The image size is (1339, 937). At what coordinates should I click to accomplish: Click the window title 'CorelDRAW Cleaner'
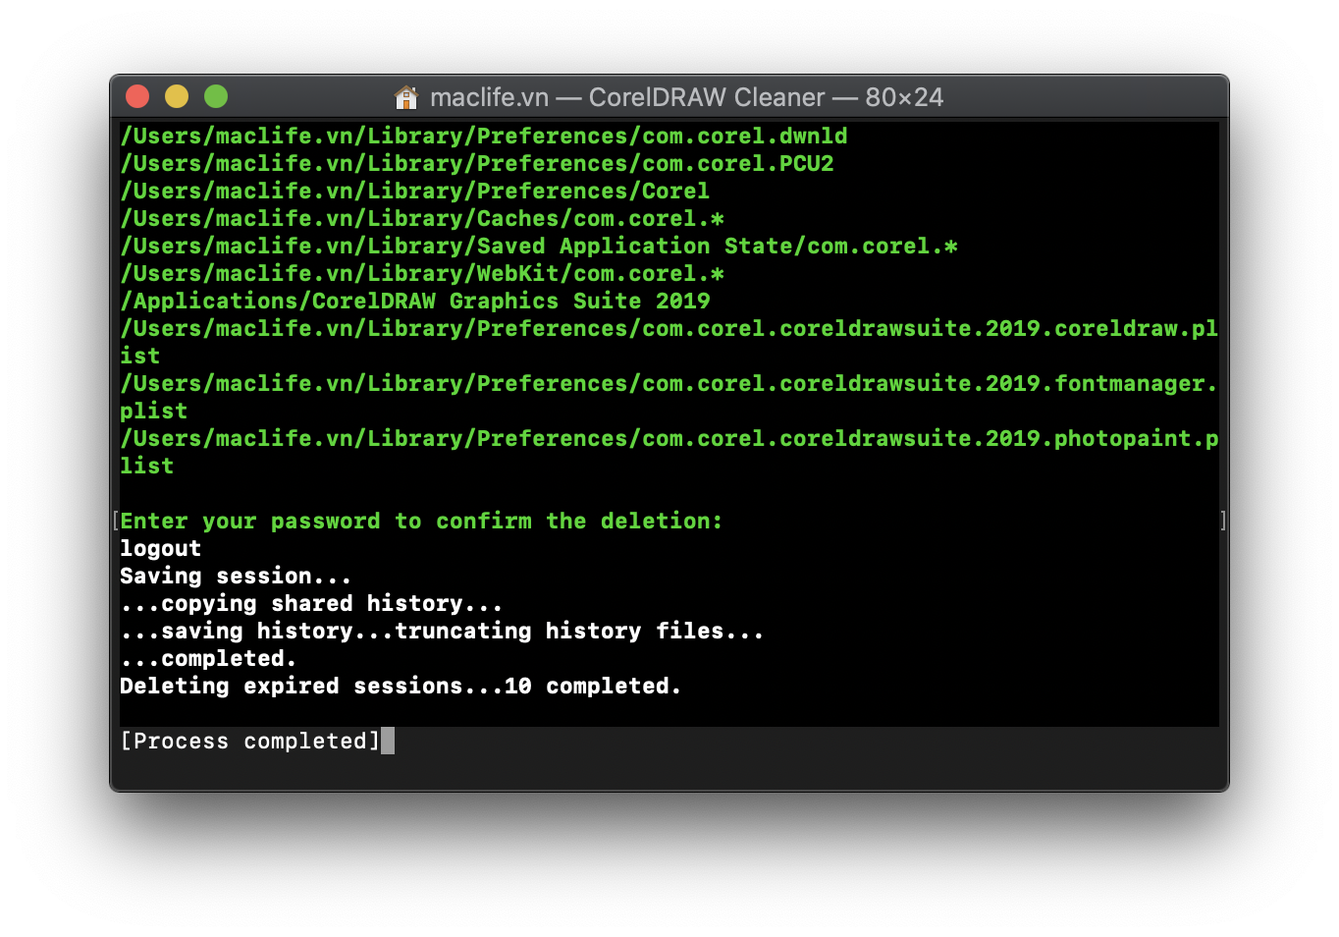pyautogui.click(x=706, y=97)
